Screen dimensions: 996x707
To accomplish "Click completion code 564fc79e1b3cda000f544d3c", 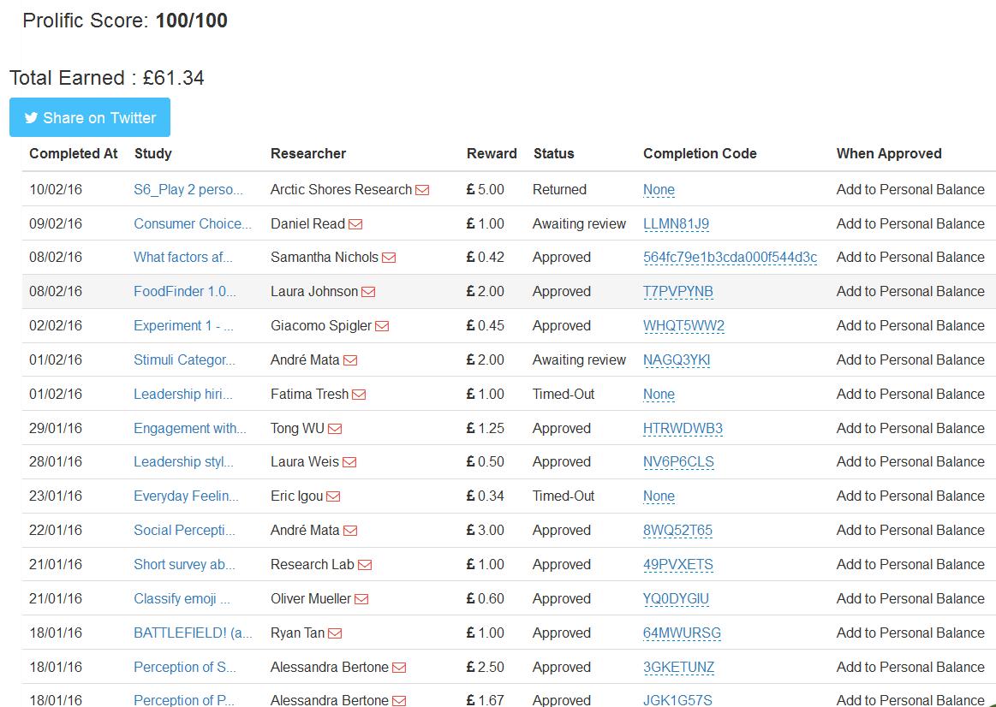I will (x=730, y=258).
